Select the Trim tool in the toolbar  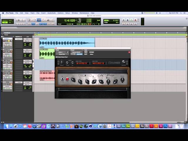tap(35, 20)
